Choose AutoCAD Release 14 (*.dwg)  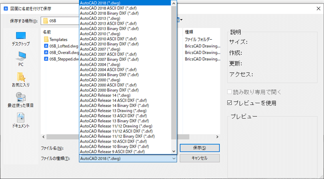click(125, 95)
